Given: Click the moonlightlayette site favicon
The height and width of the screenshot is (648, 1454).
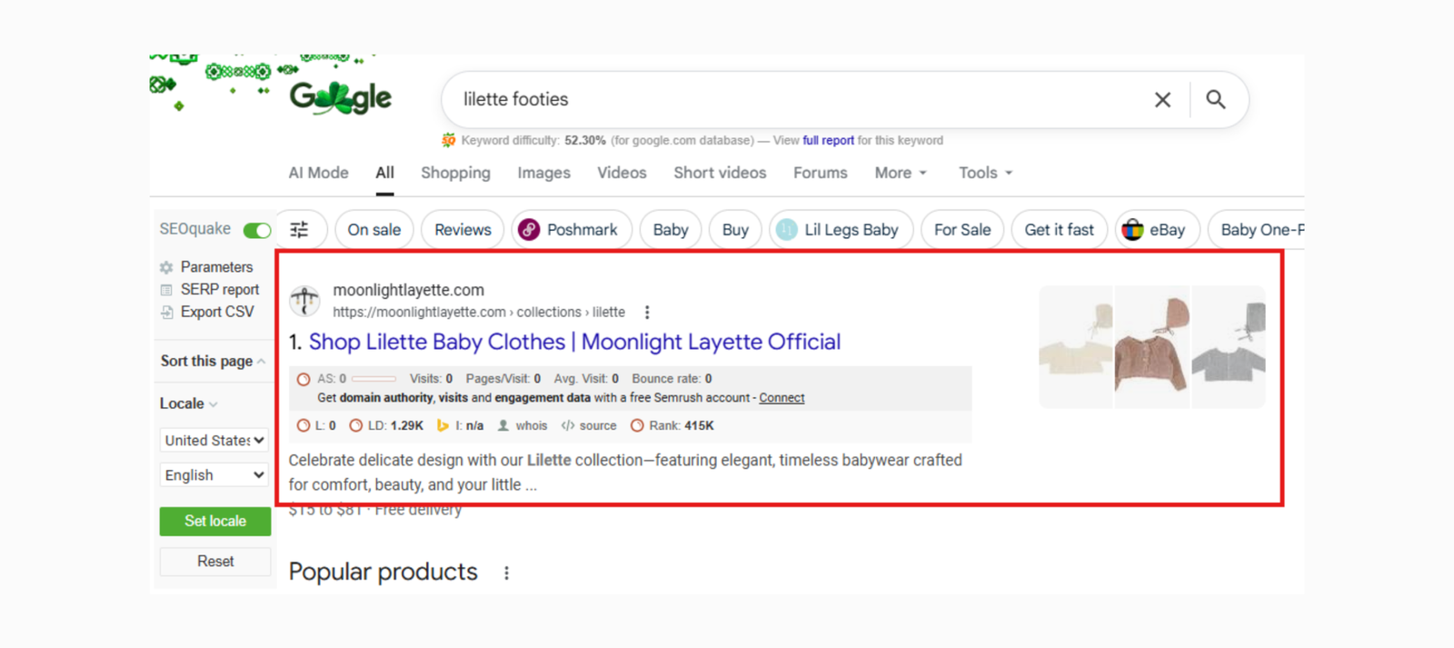Looking at the screenshot, I should [304, 301].
